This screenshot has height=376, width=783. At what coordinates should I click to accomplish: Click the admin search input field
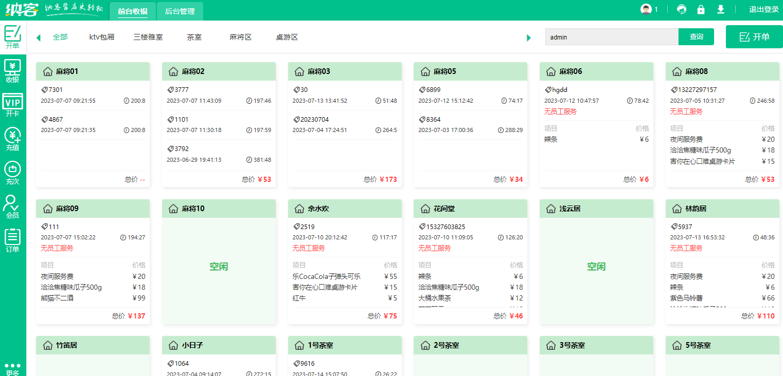point(611,36)
